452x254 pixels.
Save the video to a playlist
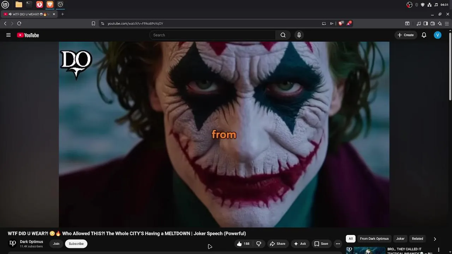[321, 244]
